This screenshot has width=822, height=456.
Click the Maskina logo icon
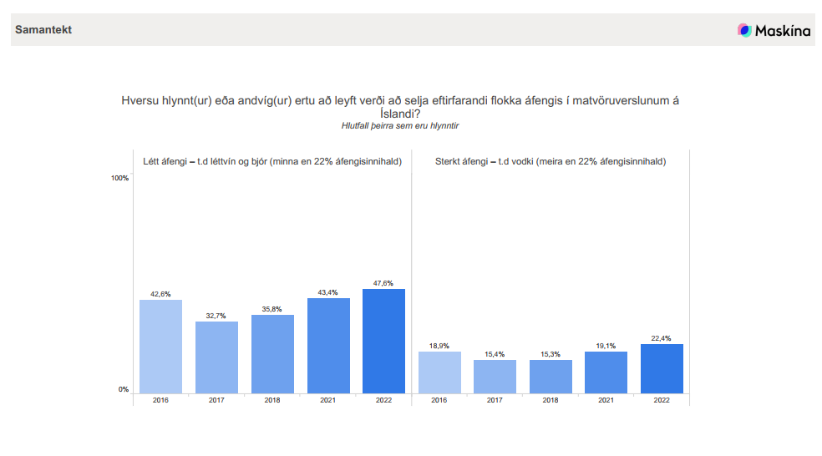pos(744,30)
